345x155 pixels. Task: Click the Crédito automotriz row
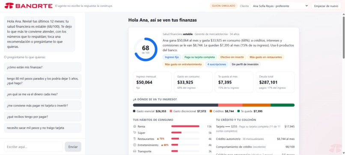(x=255, y=139)
